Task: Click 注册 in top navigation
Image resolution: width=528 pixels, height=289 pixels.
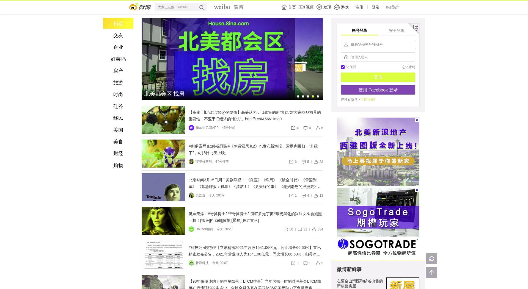Action: [359, 7]
